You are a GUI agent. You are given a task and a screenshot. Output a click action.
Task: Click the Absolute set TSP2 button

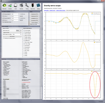tap(35, 16)
